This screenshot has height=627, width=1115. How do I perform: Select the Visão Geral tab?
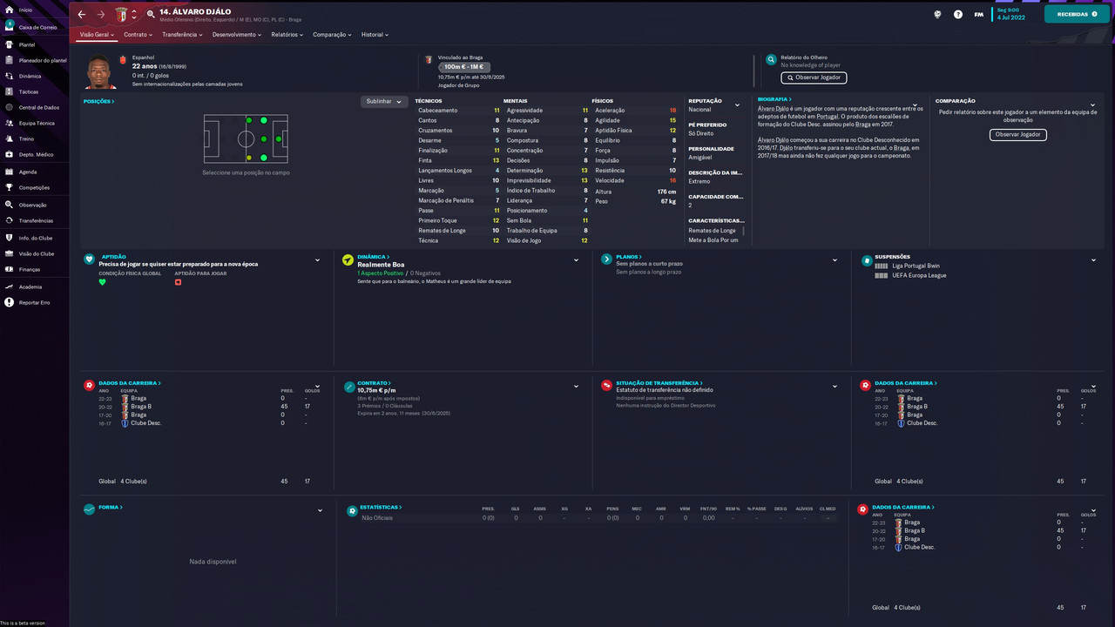[x=97, y=35]
